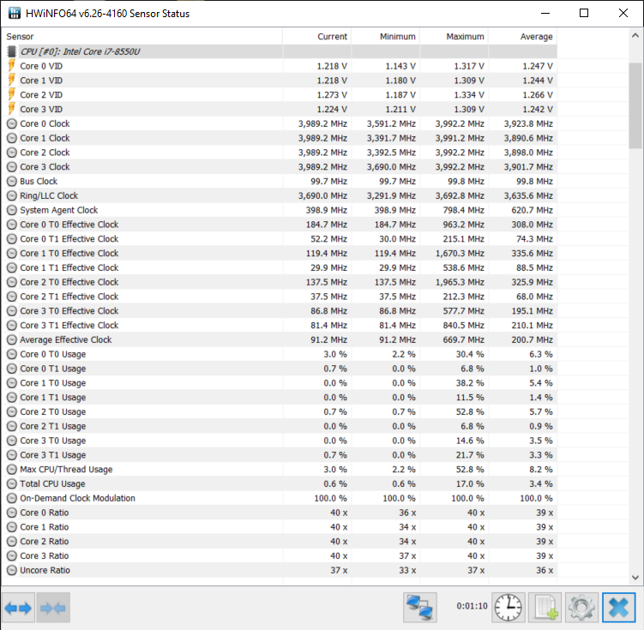Select the CPU [#0]: Intel Core i7-8550U row
The image size is (644, 630).
tap(280, 51)
